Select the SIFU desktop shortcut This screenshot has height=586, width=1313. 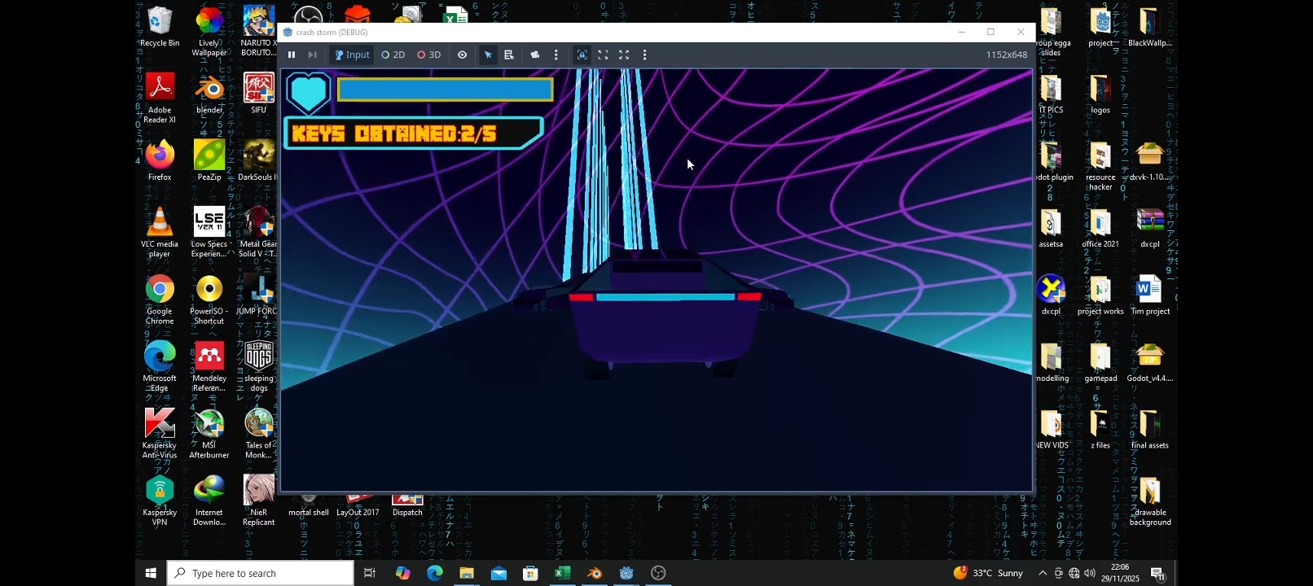tap(259, 94)
